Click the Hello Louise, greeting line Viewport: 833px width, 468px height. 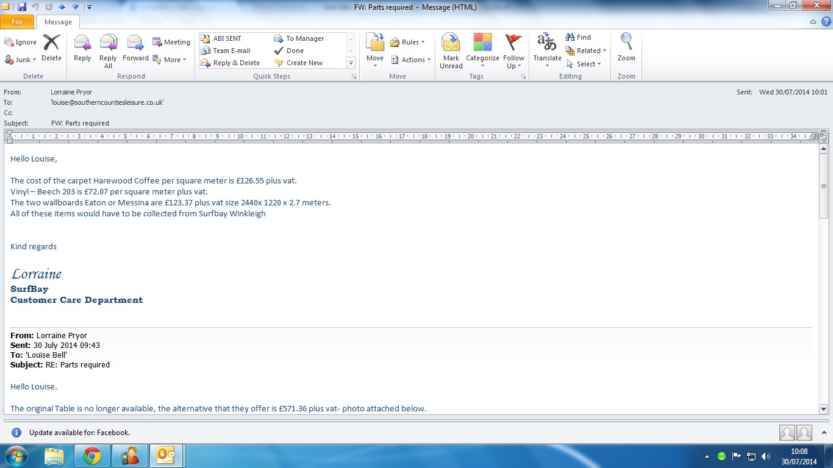34,158
